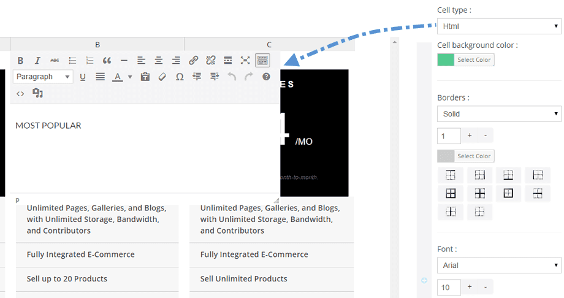Increase border width with plus button
The width and height of the screenshot is (564, 298).
pos(470,136)
